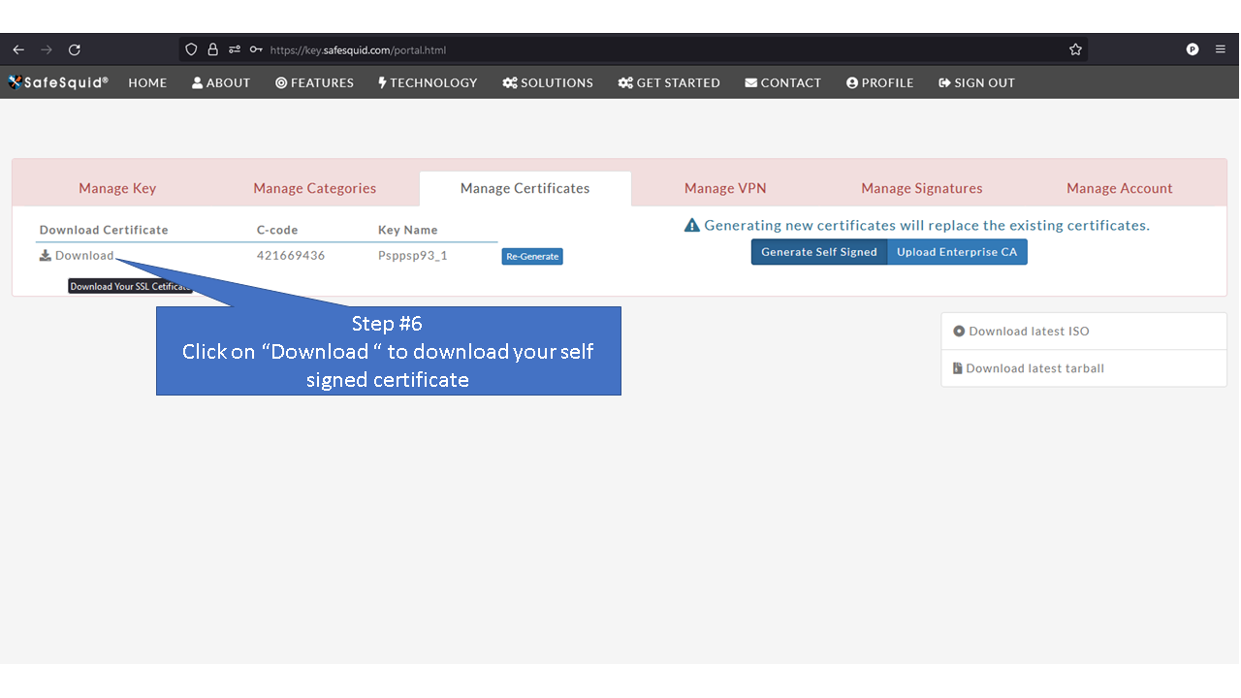Click the shield icon in the address bar
Screen dimensions: 1241x698
[191, 48]
